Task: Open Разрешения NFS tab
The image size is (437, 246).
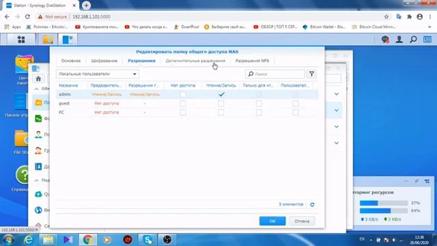Action: [252, 61]
